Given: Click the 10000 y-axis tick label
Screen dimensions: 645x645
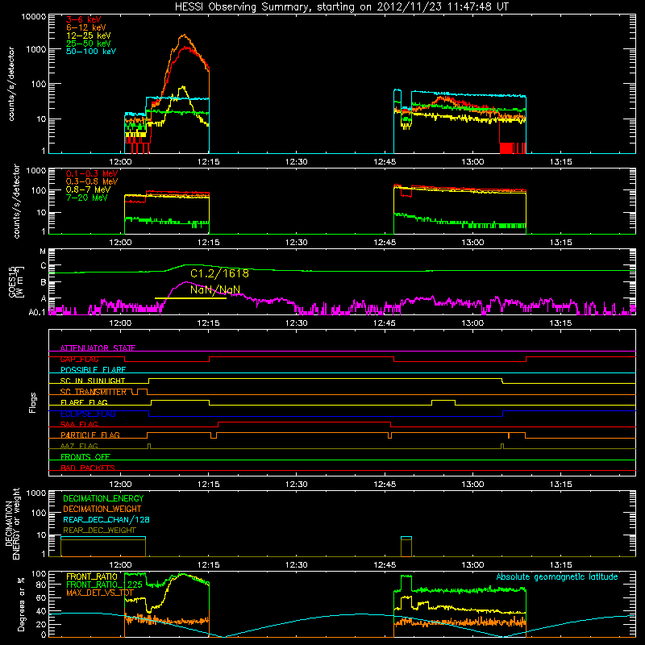Looking at the screenshot, I should point(34,16).
